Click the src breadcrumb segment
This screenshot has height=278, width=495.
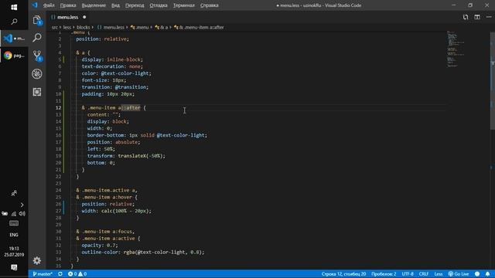coord(55,28)
